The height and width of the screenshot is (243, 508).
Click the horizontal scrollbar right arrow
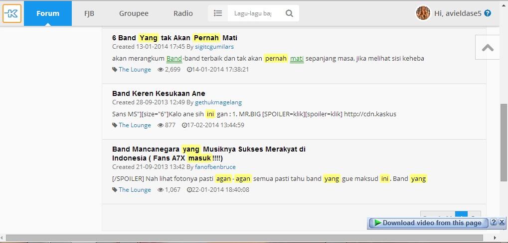tap(495, 238)
